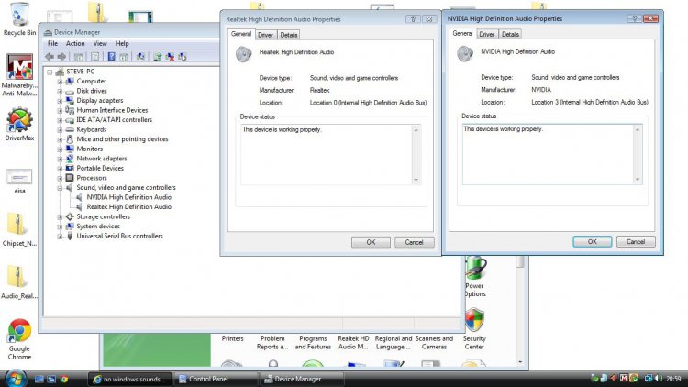This screenshot has height=387, width=688.
Task: Expand the Display adapters node
Action: pos(60,101)
